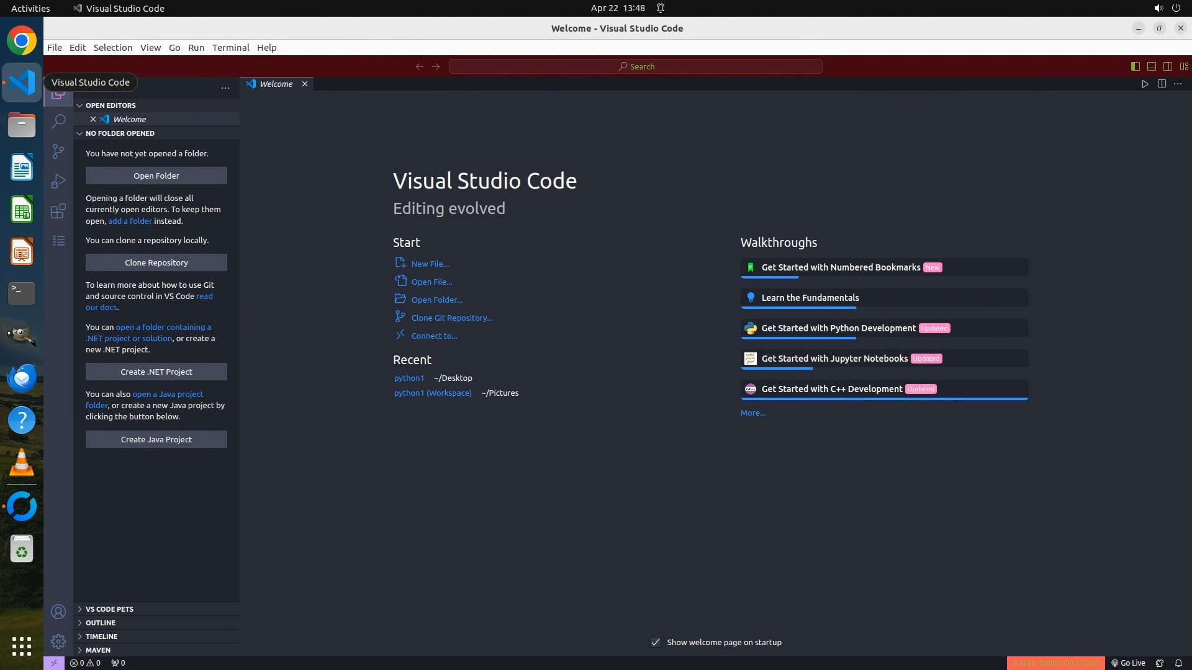1192x670 pixels.
Task: Click the Split Editor Right icon
Action: pyautogui.click(x=1162, y=84)
